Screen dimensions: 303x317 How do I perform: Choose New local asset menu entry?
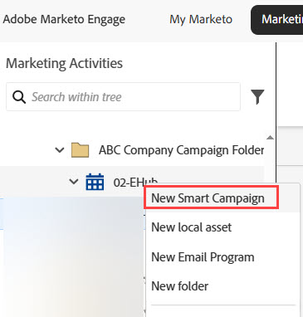(x=192, y=227)
